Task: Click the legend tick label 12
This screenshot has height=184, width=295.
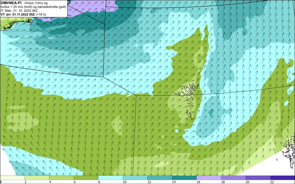Action: click(x=149, y=182)
